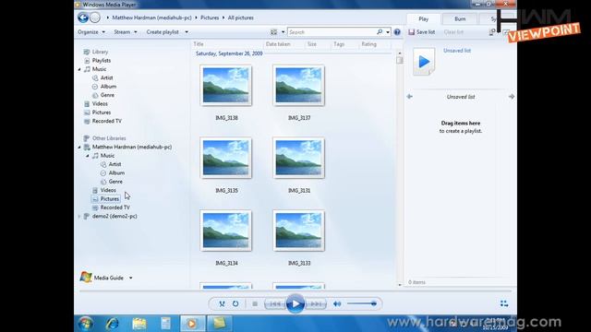Select Genre under local Music

click(x=107, y=95)
